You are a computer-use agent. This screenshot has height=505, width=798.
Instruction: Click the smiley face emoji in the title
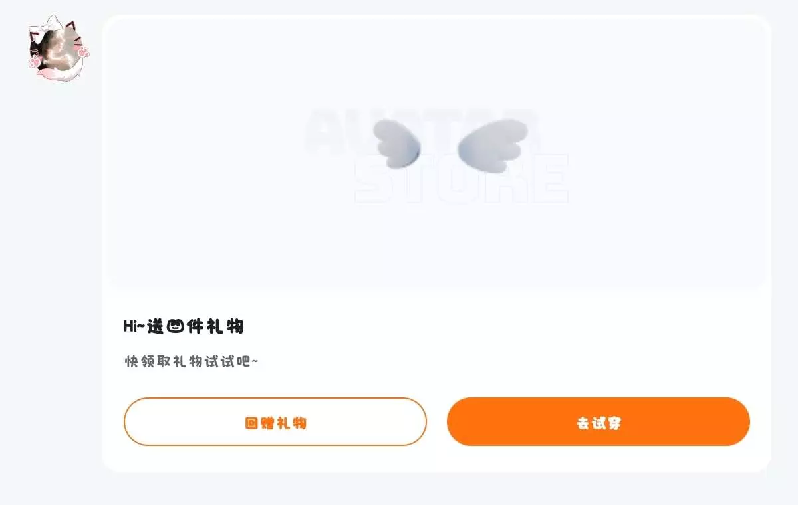pyautogui.click(x=175, y=326)
